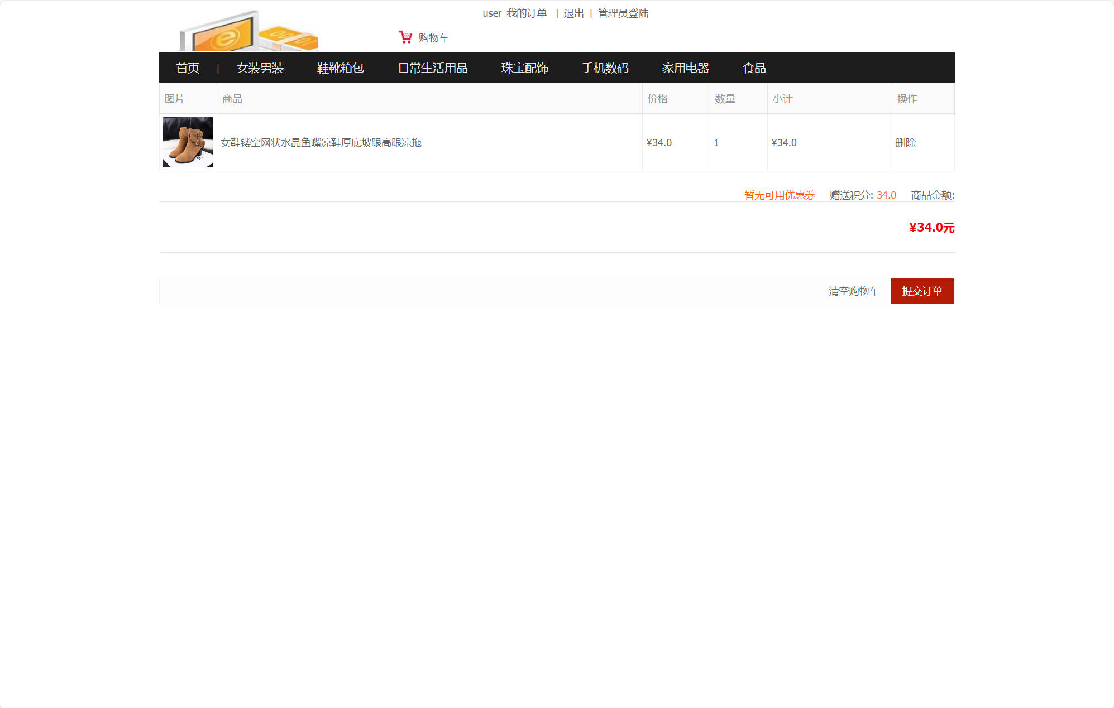The image size is (1114, 708).
Task: Open the 购物车 cart link
Action: pyautogui.click(x=433, y=38)
